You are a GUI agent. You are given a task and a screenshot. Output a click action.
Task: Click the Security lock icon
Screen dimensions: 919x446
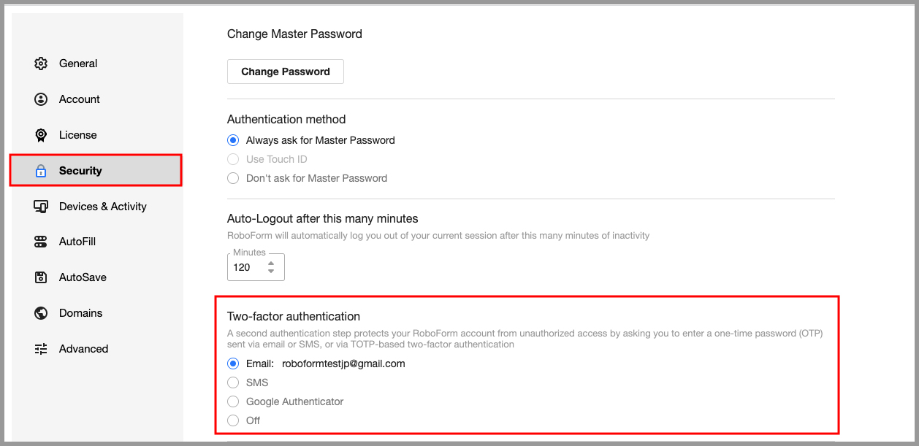(x=41, y=171)
